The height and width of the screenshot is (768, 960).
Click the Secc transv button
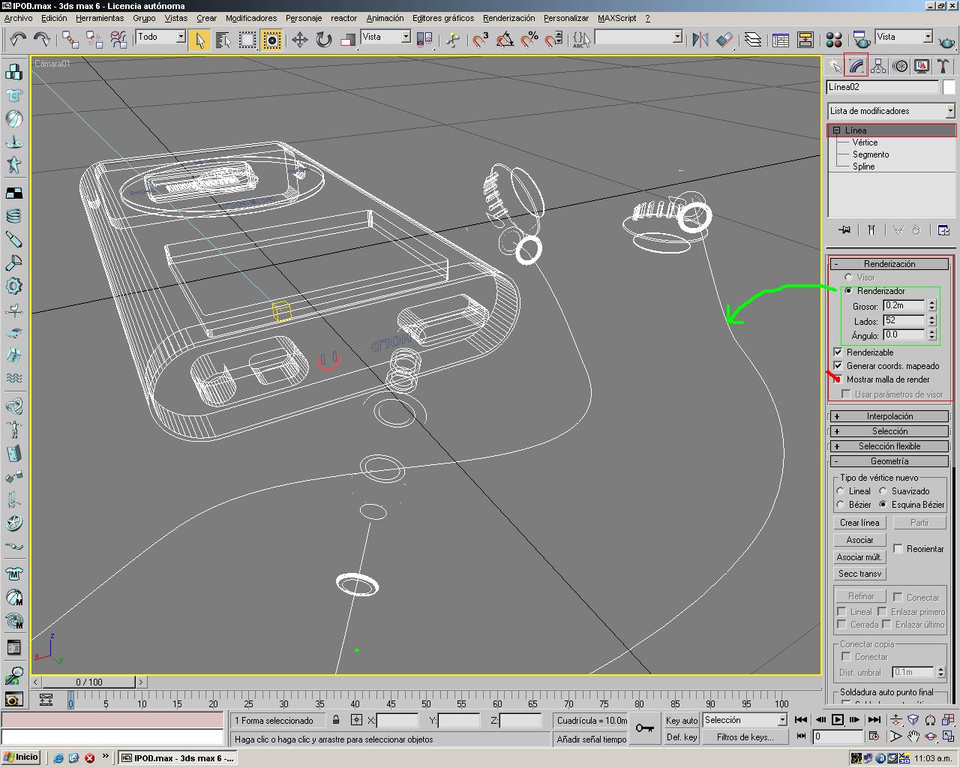859,574
